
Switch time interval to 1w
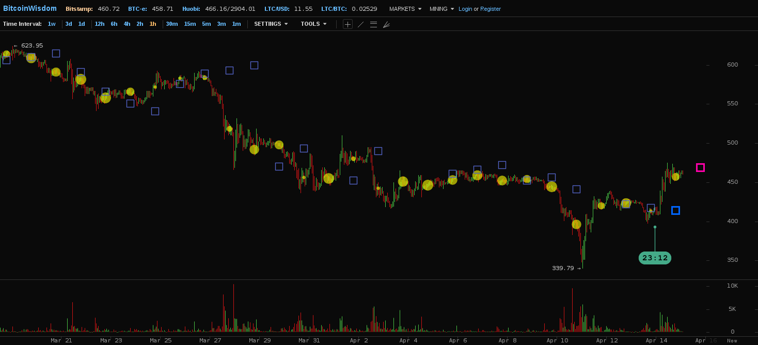click(52, 24)
